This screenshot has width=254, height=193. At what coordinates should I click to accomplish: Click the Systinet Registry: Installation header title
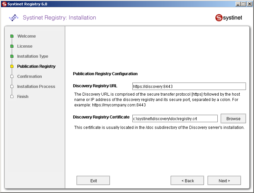[59, 17]
